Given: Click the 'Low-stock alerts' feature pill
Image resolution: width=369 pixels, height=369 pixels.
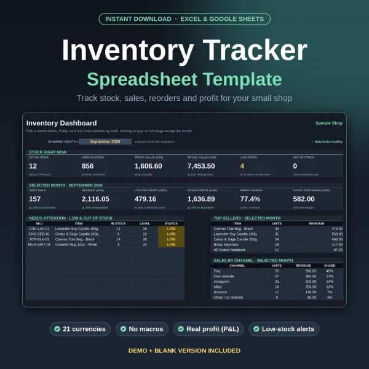Looking at the screenshot, I should click(284, 329).
